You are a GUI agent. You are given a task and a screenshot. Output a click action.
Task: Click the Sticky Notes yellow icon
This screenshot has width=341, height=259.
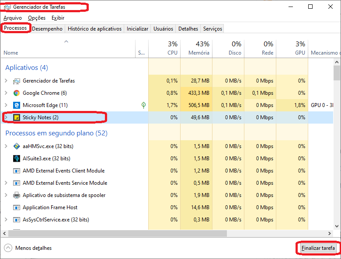point(17,117)
